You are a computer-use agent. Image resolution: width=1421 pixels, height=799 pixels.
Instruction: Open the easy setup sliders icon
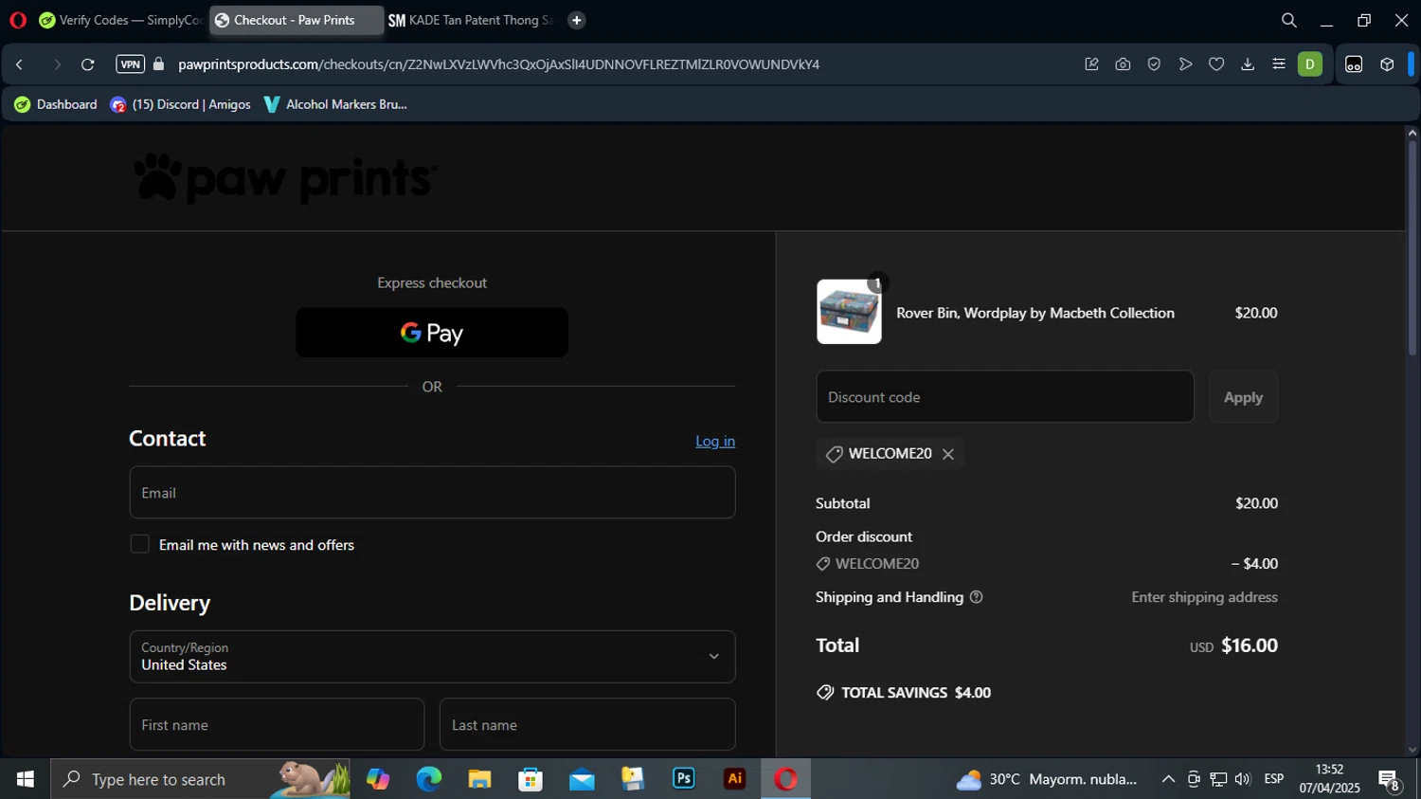[x=1279, y=64]
